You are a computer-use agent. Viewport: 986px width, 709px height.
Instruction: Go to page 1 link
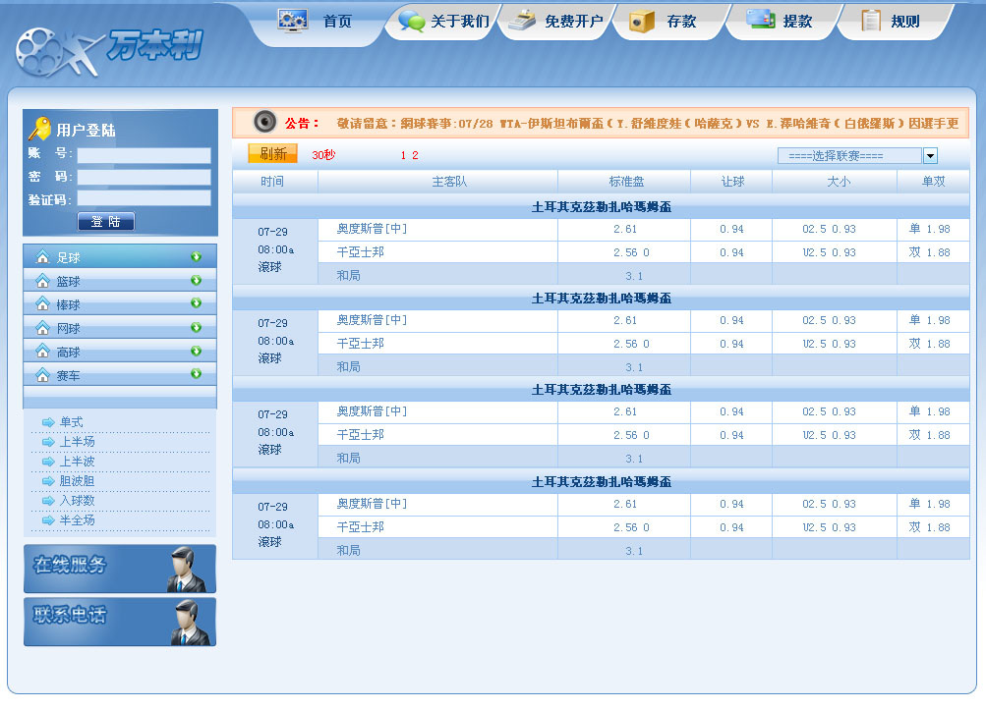click(x=403, y=155)
